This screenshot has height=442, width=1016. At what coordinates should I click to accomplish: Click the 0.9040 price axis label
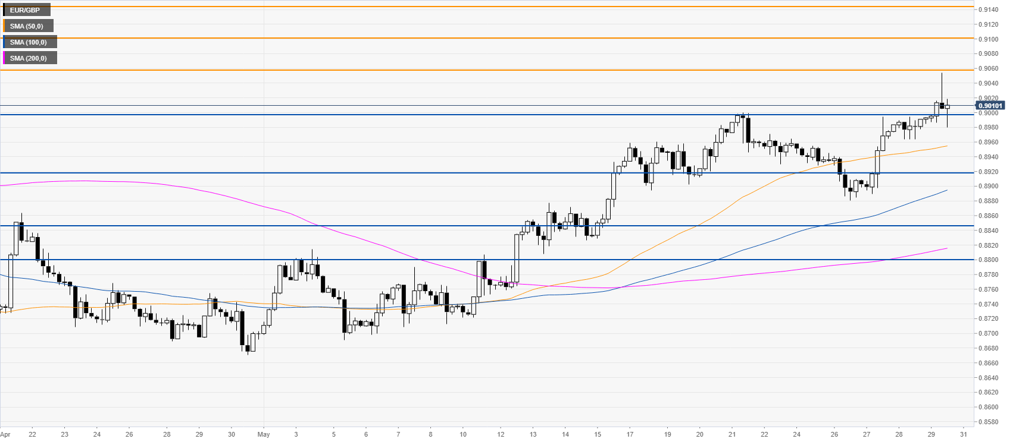pyautogui.click(x=990, y=84)
